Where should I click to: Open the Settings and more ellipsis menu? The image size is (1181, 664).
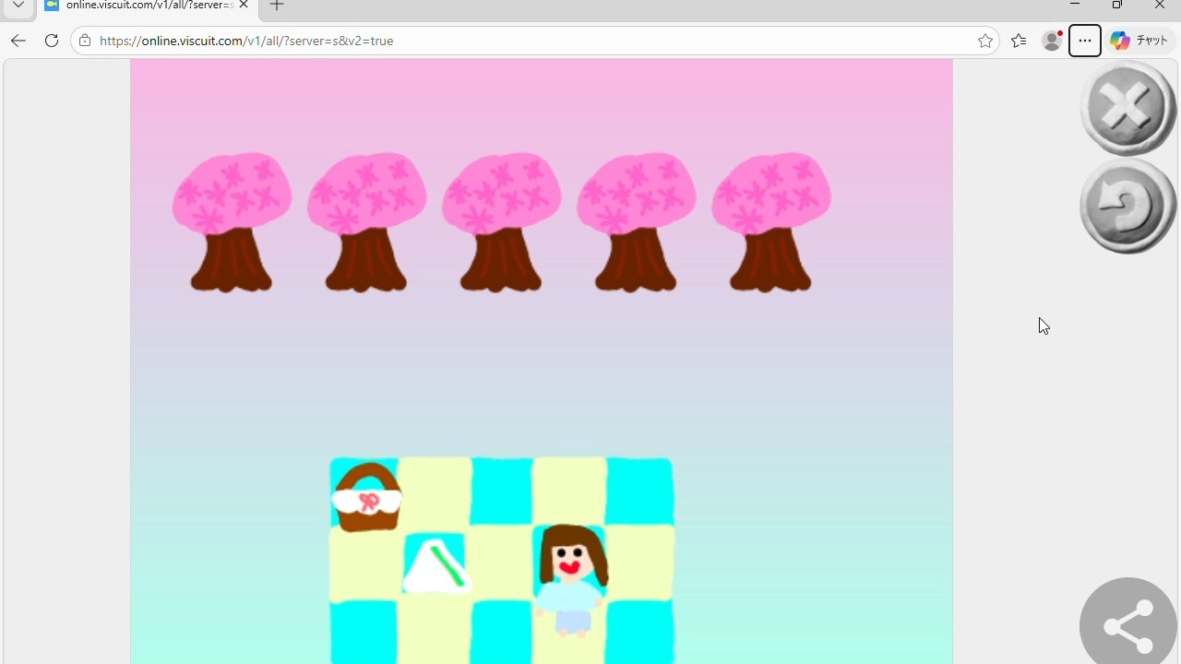point(1085,41)
